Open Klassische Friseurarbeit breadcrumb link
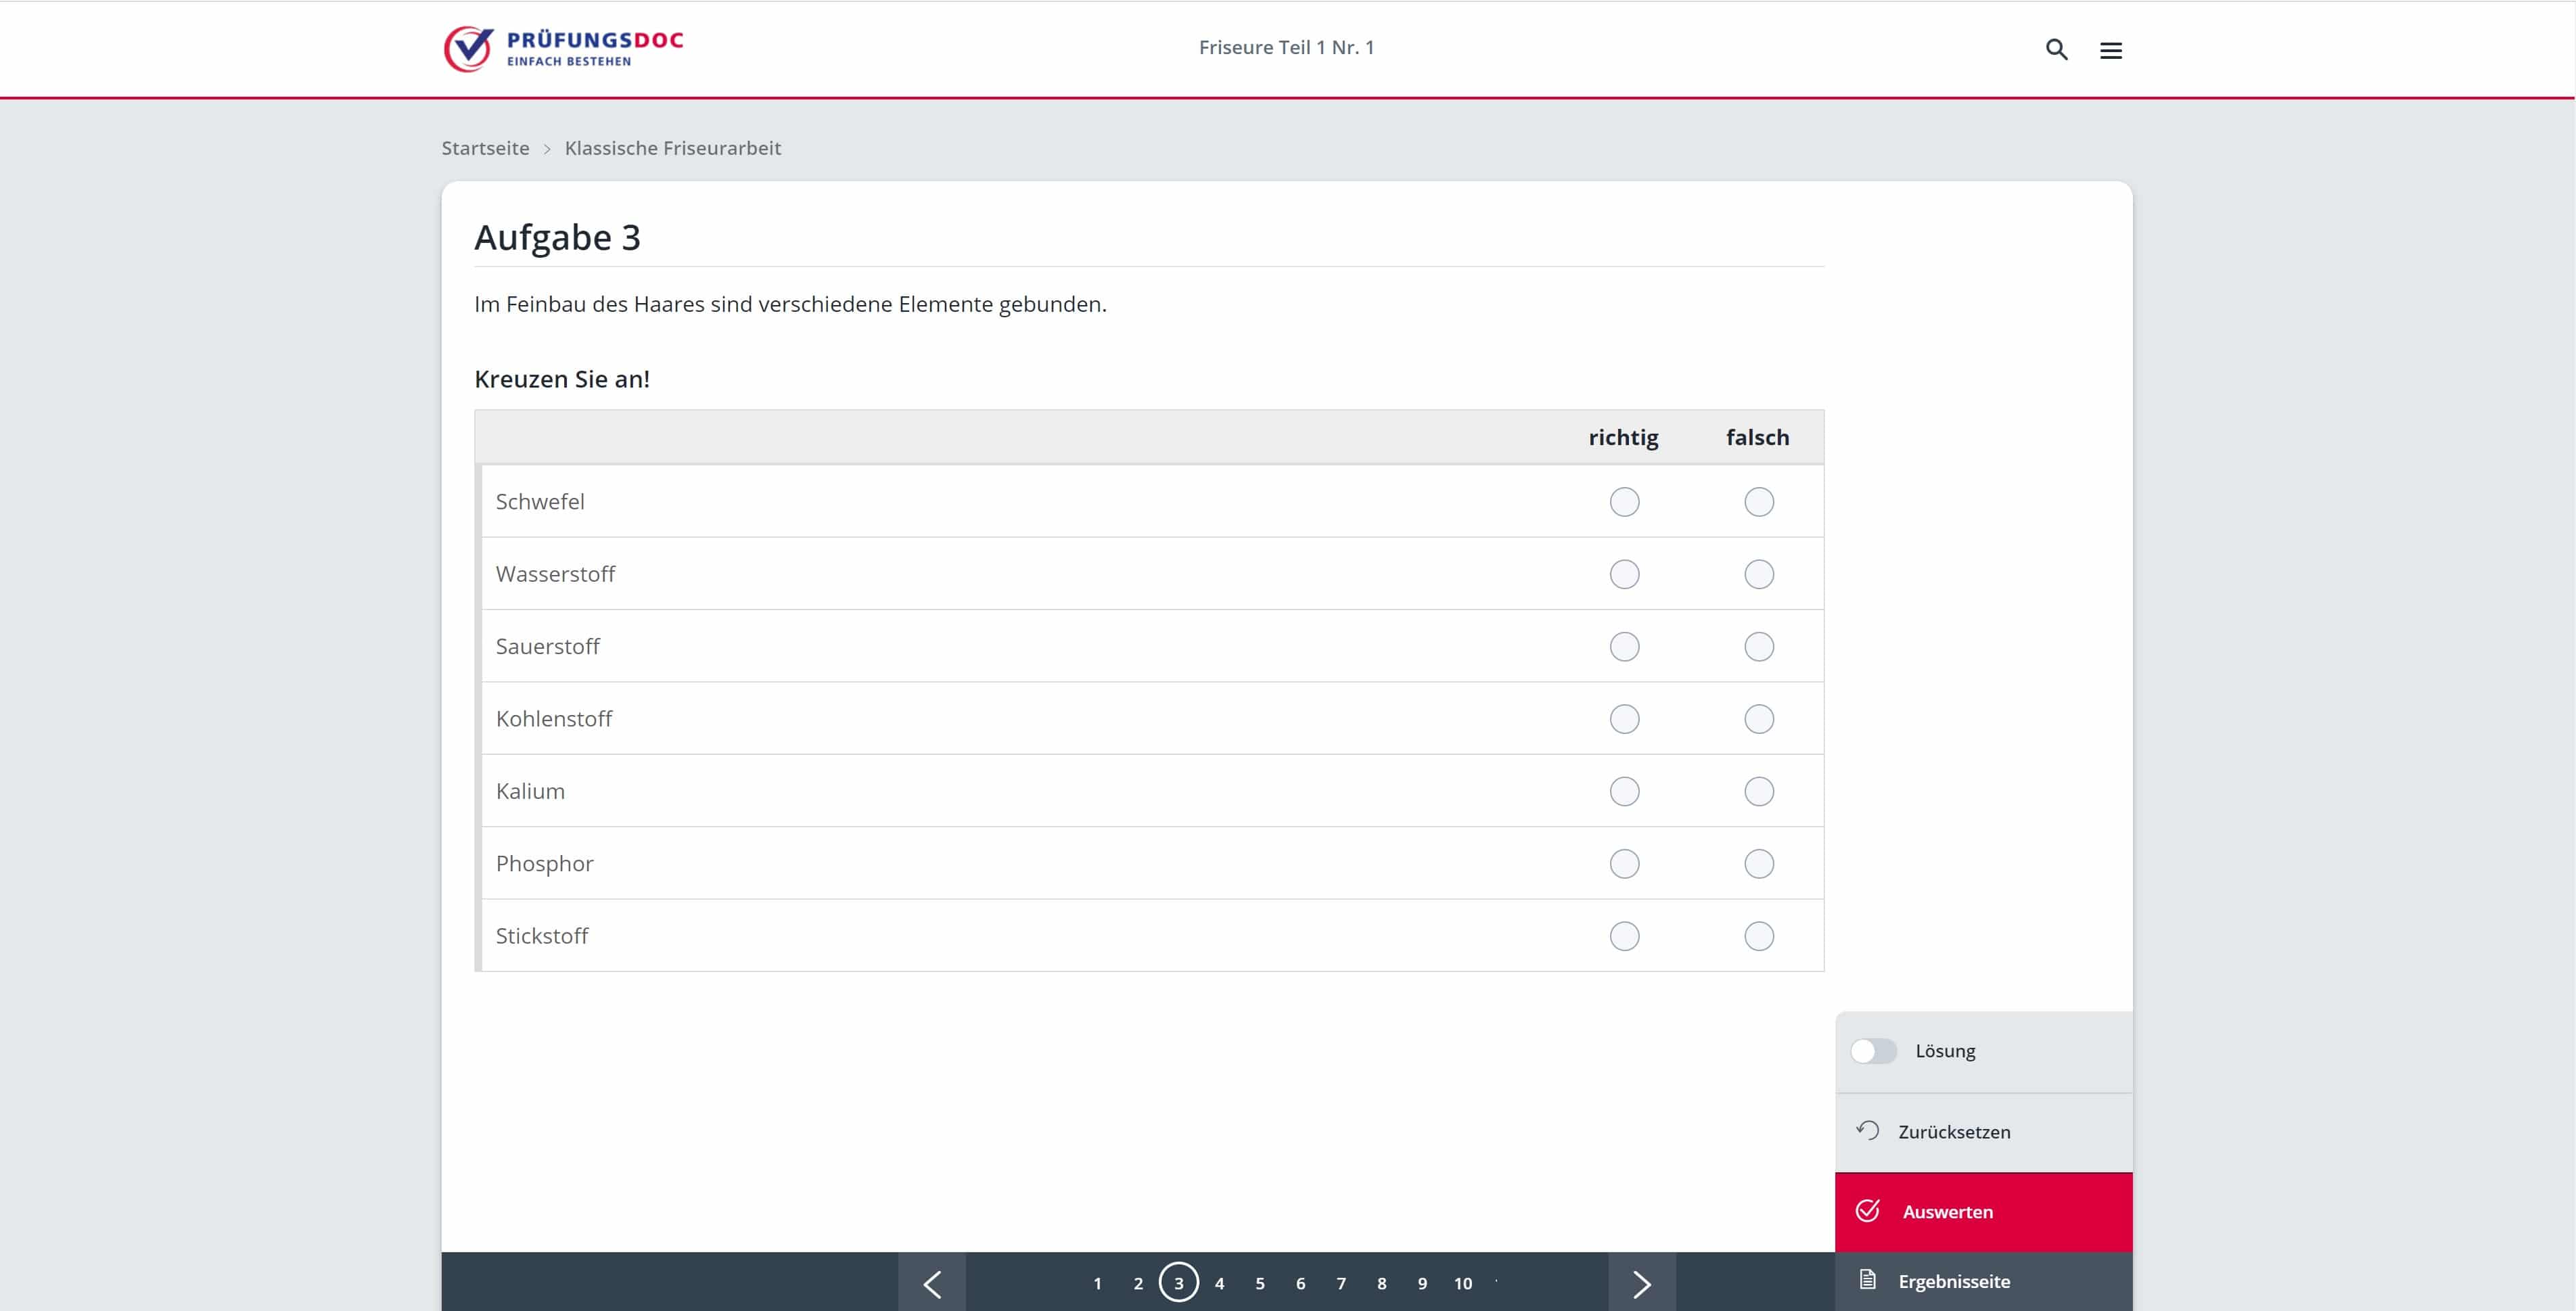This screenshot has height=1311, width=2576. pyautogui.click(x=672, y=148)
